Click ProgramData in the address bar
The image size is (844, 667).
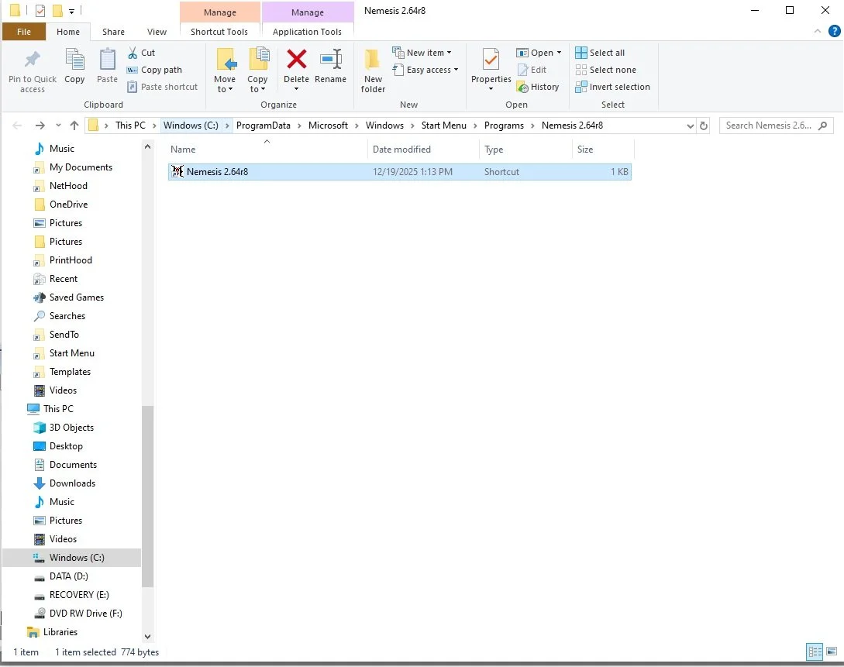click(x=264, y=125)
